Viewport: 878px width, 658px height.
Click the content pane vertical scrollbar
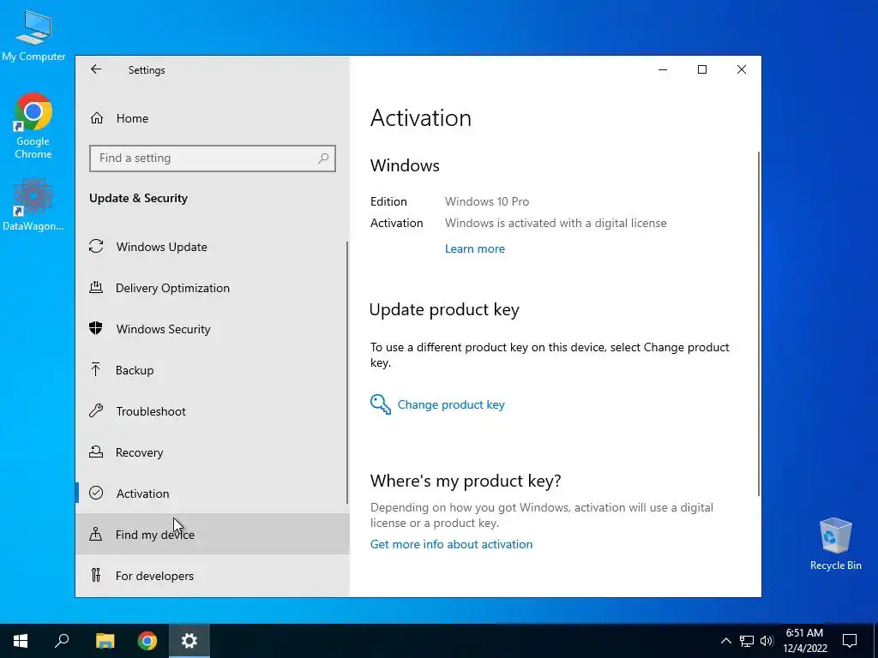759,323
